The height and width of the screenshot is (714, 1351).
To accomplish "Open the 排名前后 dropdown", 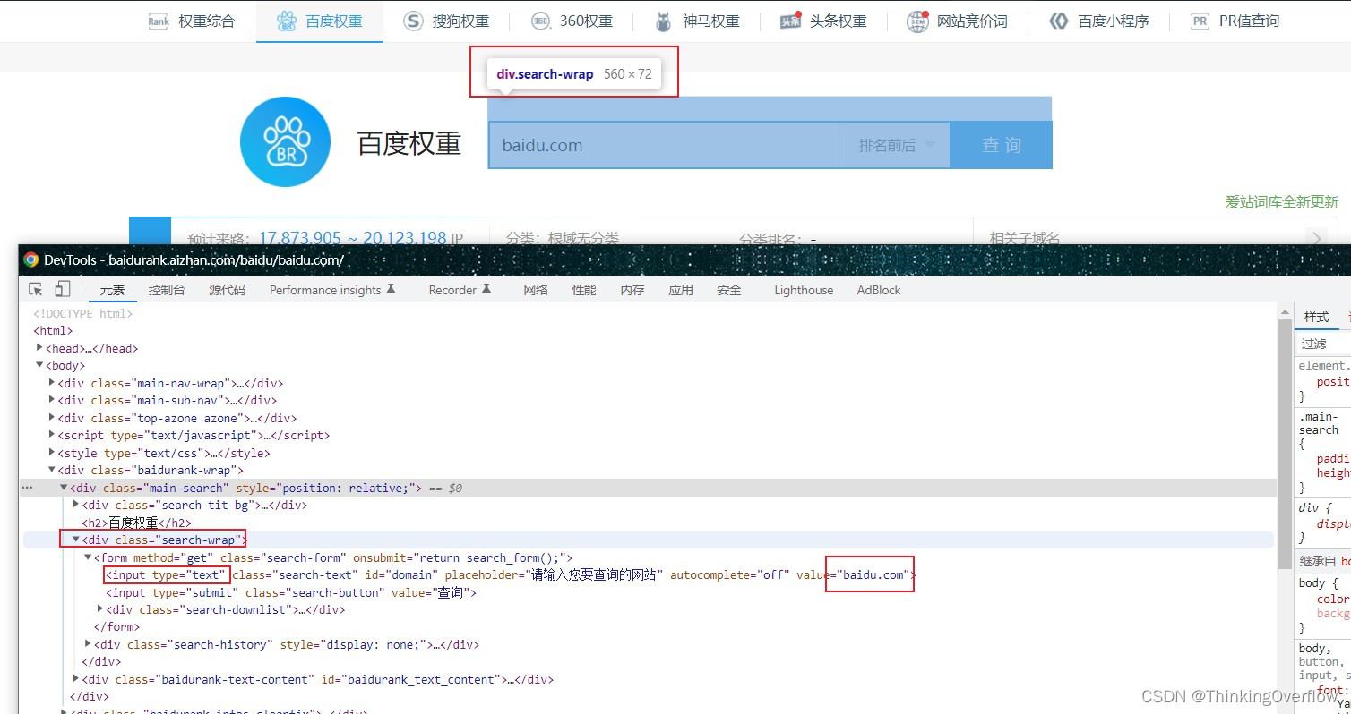I will (x=895, y=145).
